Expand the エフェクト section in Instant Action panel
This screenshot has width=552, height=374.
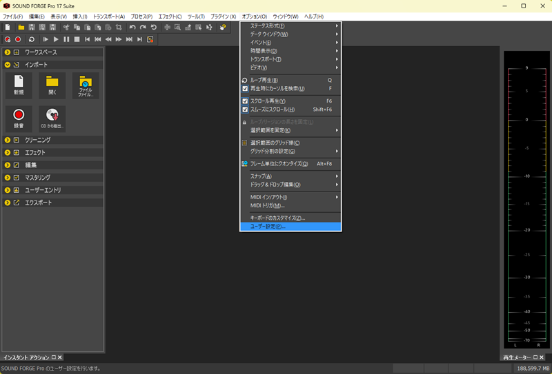coord(53,152)
